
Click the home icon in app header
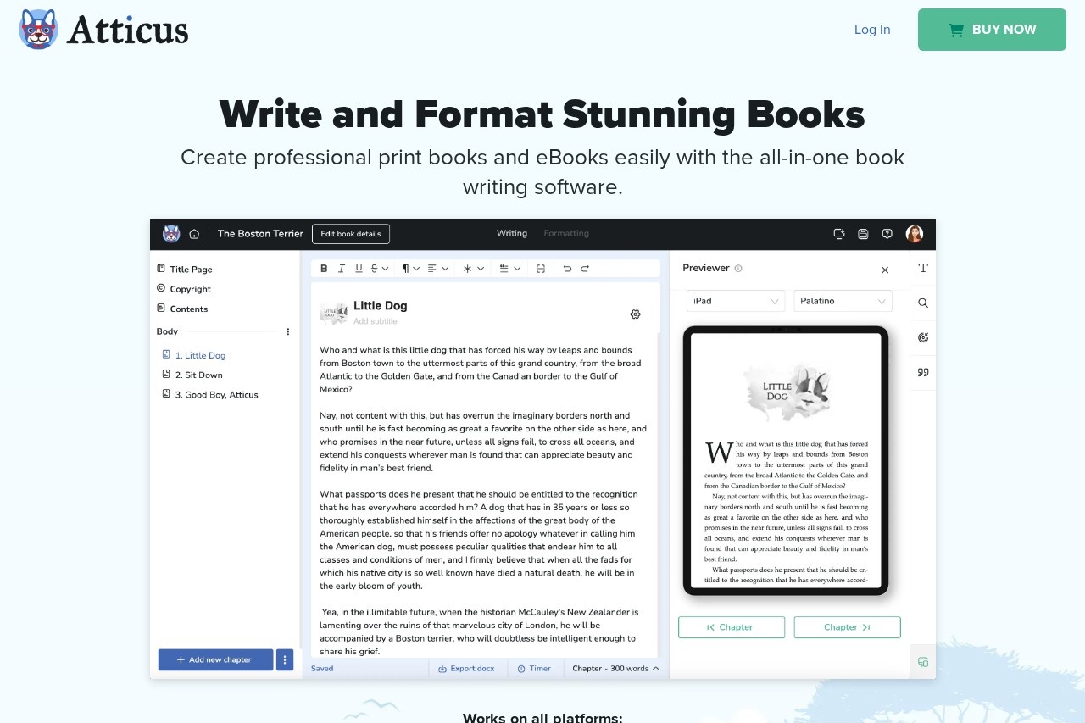pyautogui.click(x=194, y=234)
